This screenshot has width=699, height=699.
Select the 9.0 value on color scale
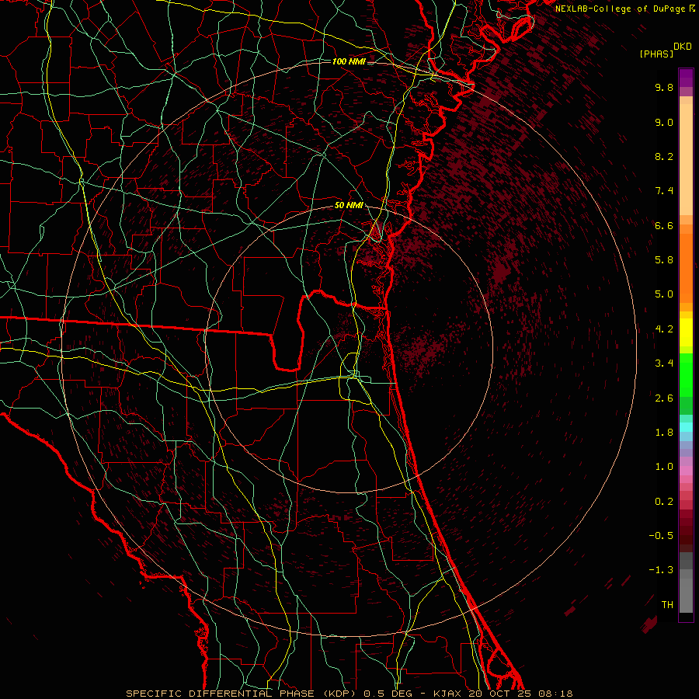point(664,122)
